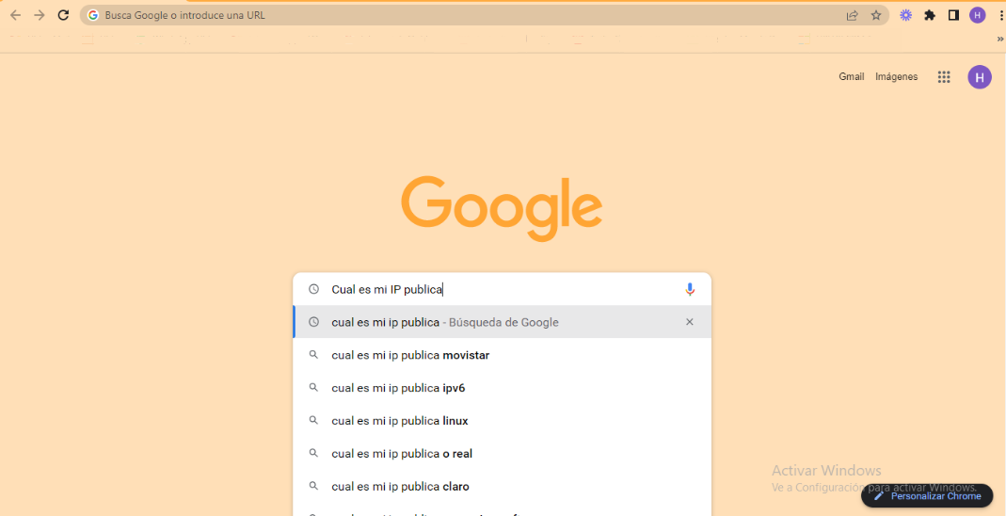Screen dimensions: 1006x516
Task: Open the Extensions puzzle icon
Action: pos(930,15)
